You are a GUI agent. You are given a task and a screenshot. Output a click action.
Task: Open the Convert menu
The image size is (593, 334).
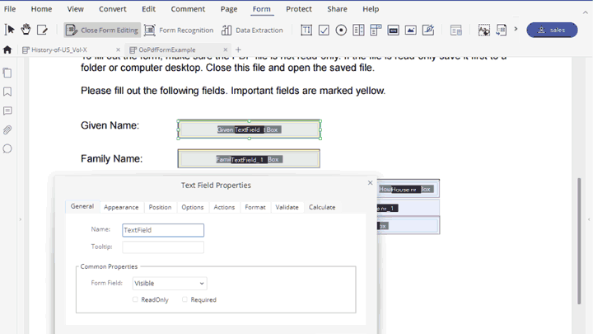112,9
